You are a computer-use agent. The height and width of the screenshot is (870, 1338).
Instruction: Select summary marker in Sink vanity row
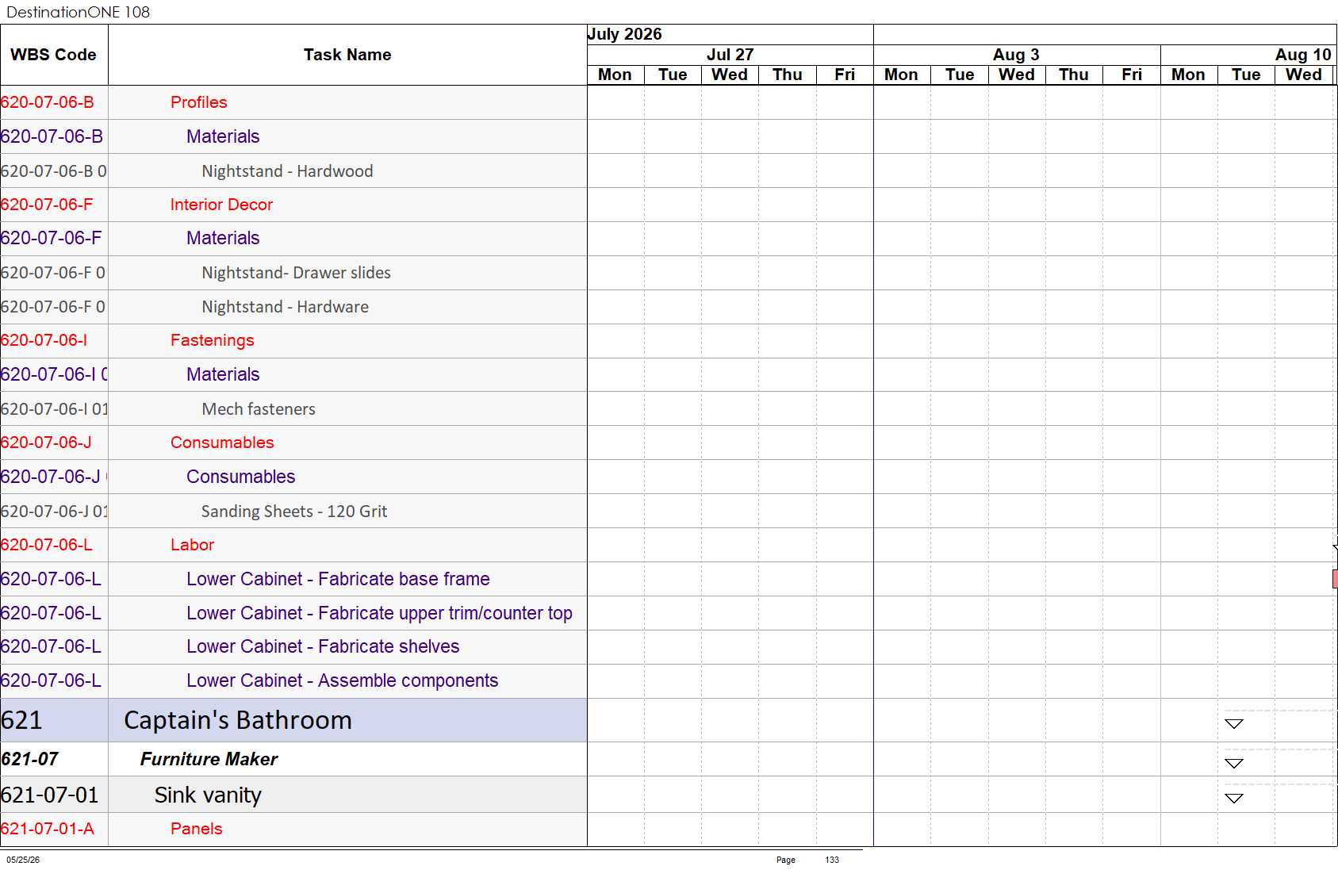pyautogui.click(x=1233, y=798)
